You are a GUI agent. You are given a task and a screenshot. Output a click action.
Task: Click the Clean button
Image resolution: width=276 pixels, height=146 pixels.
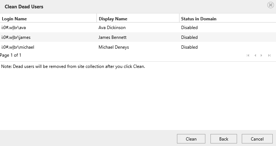[191, 139]
